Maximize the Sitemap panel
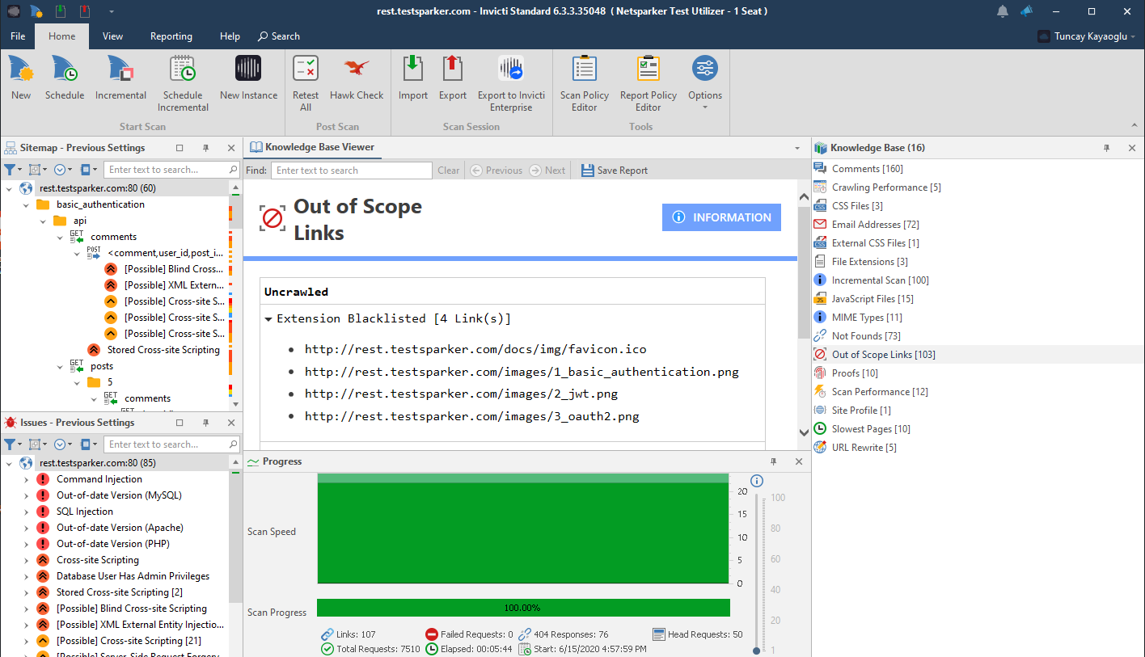 point(180,148)
